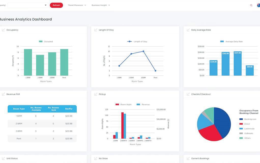Click the Booking.com legend color swatch
This screenshot has width=260, height=163.
coord(241,119)
